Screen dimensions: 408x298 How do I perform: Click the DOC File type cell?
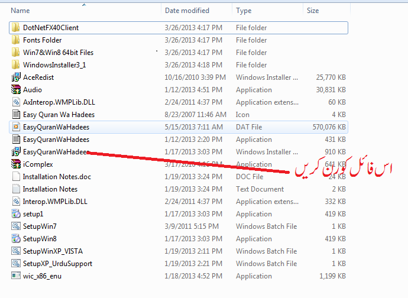[250, 177]
